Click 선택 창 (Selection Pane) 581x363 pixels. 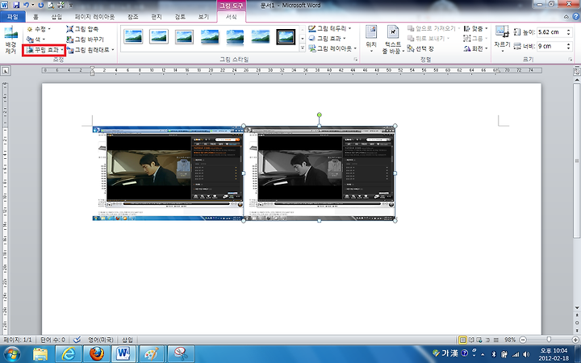click(420, 48)
